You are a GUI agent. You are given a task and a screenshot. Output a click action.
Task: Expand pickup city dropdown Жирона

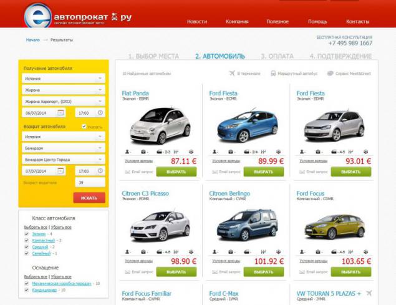tap(64, 90)
